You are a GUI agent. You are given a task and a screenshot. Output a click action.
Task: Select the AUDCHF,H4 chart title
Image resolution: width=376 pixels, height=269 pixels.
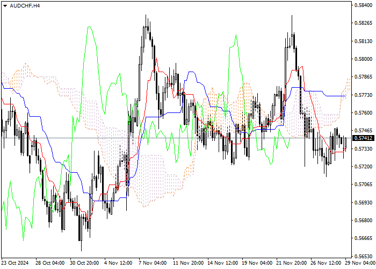[25, 5]
